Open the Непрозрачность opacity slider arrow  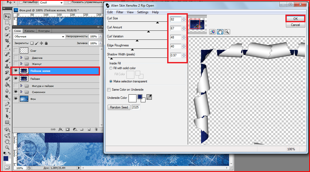tap(101, 37)
